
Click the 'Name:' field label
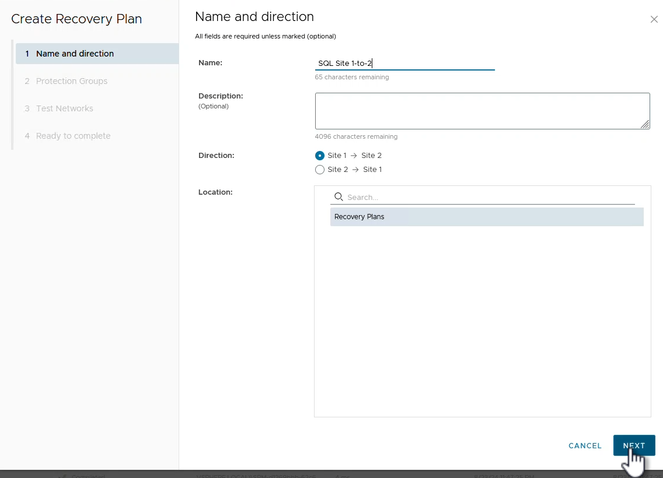click(210, 62)
